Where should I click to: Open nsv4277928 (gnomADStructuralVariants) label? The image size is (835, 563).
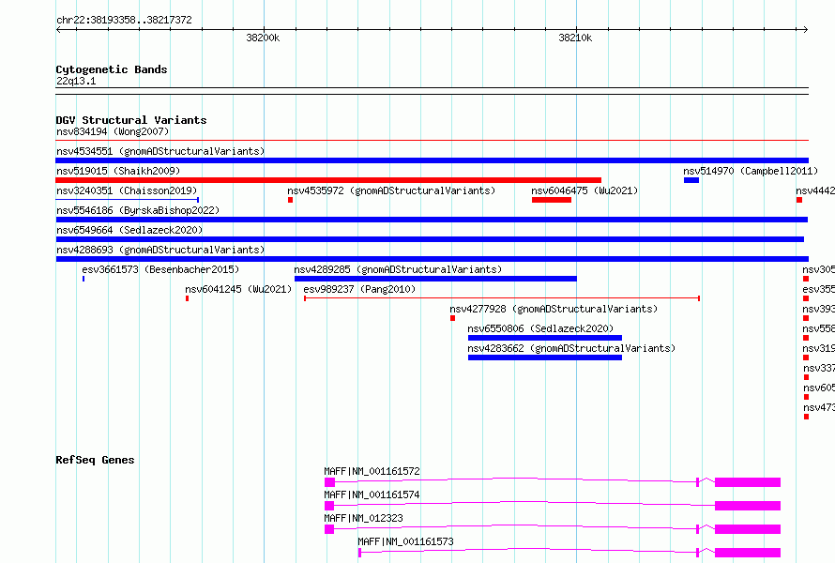pyautogui.click(x=554, y=309)
